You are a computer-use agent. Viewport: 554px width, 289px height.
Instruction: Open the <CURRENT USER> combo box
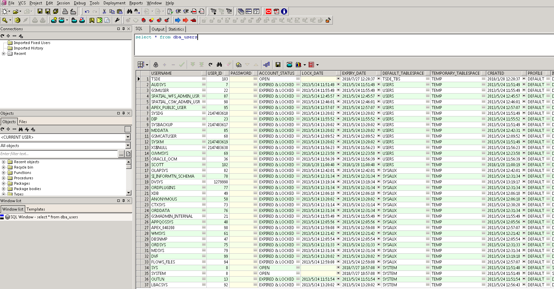pyautogui.click(x=128, y=137)
